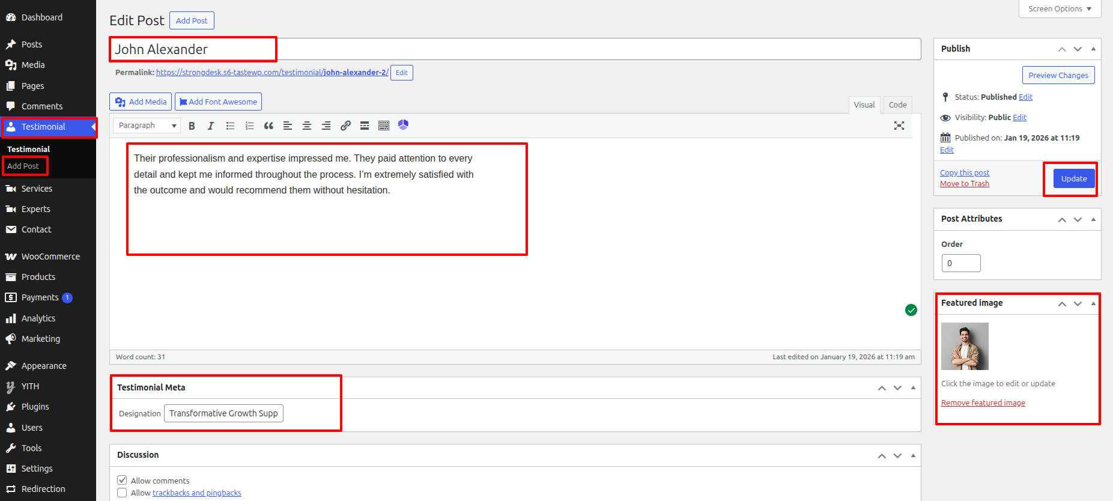The image size is (1113, 501).
Task: Click the Update button
Action: pyautogui.click(x=1073, y=178)
